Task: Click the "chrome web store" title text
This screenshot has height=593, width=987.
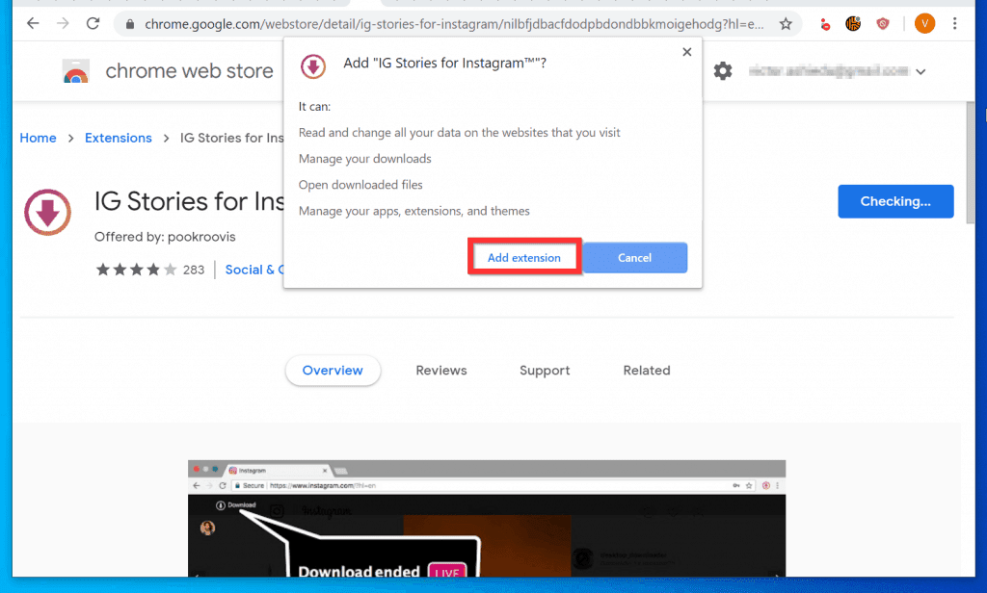Action: (190, 71)
